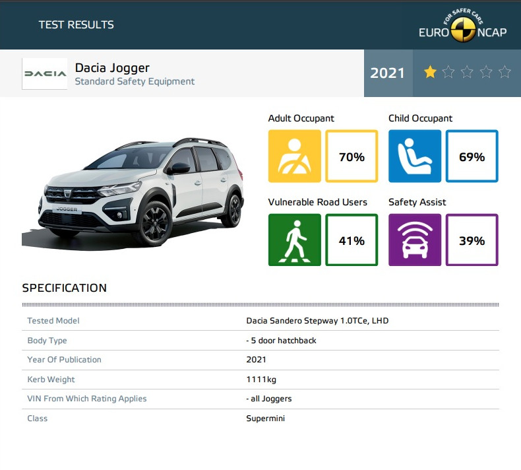Select the 69% Child Occupant score box
Screen dimensions: 521x470
click(472, 156)
